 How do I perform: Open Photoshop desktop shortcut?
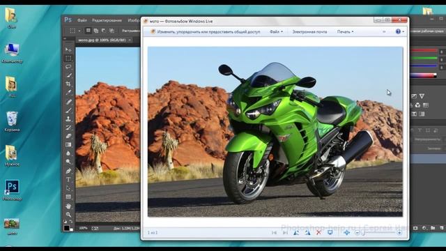(12, 190)
